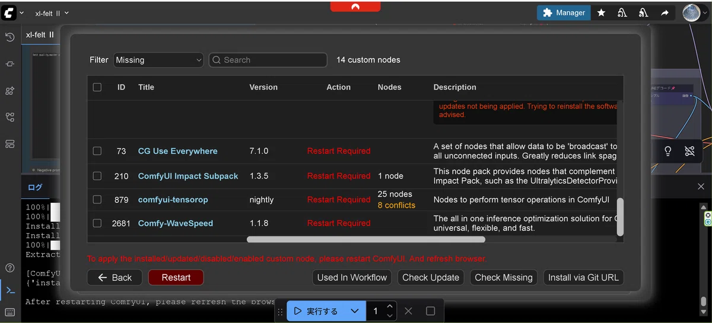Close the log panel with X
The image size is (712, 323).
(701, 186)
